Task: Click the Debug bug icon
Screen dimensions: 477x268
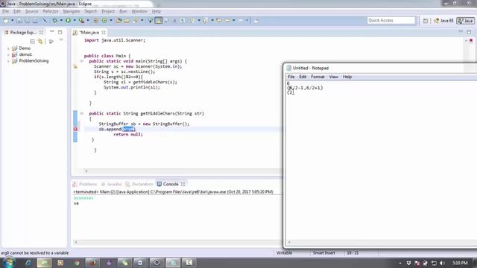Action: (x=54, y=21)
